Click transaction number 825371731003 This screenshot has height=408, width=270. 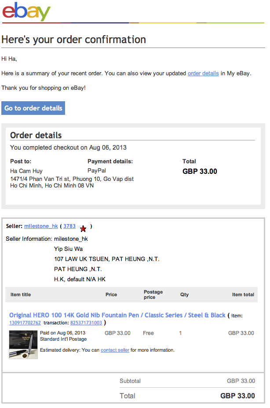[86, 323]
